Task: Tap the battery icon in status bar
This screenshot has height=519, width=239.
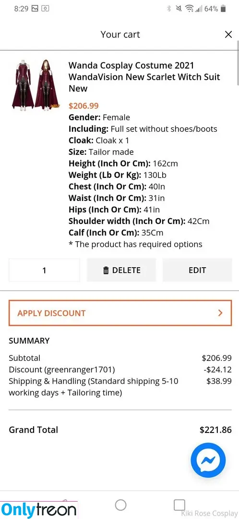Action: [x=224, y=9]
